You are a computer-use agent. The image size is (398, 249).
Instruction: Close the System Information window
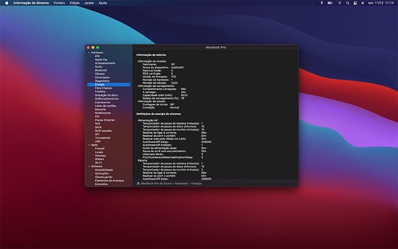[89, 47]
